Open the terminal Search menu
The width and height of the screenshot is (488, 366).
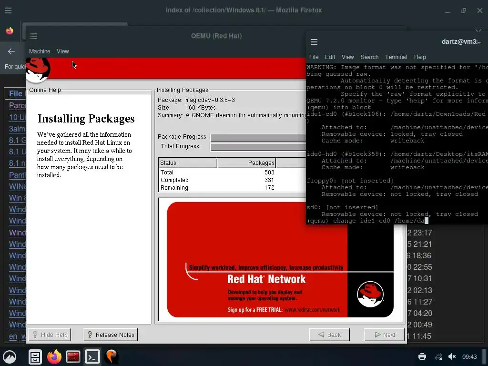tap(369, 57)
